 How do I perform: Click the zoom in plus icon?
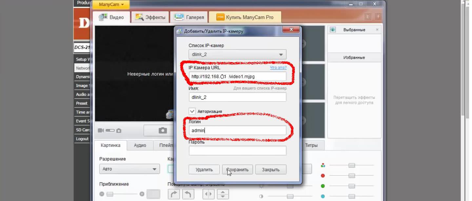point(142,194)
